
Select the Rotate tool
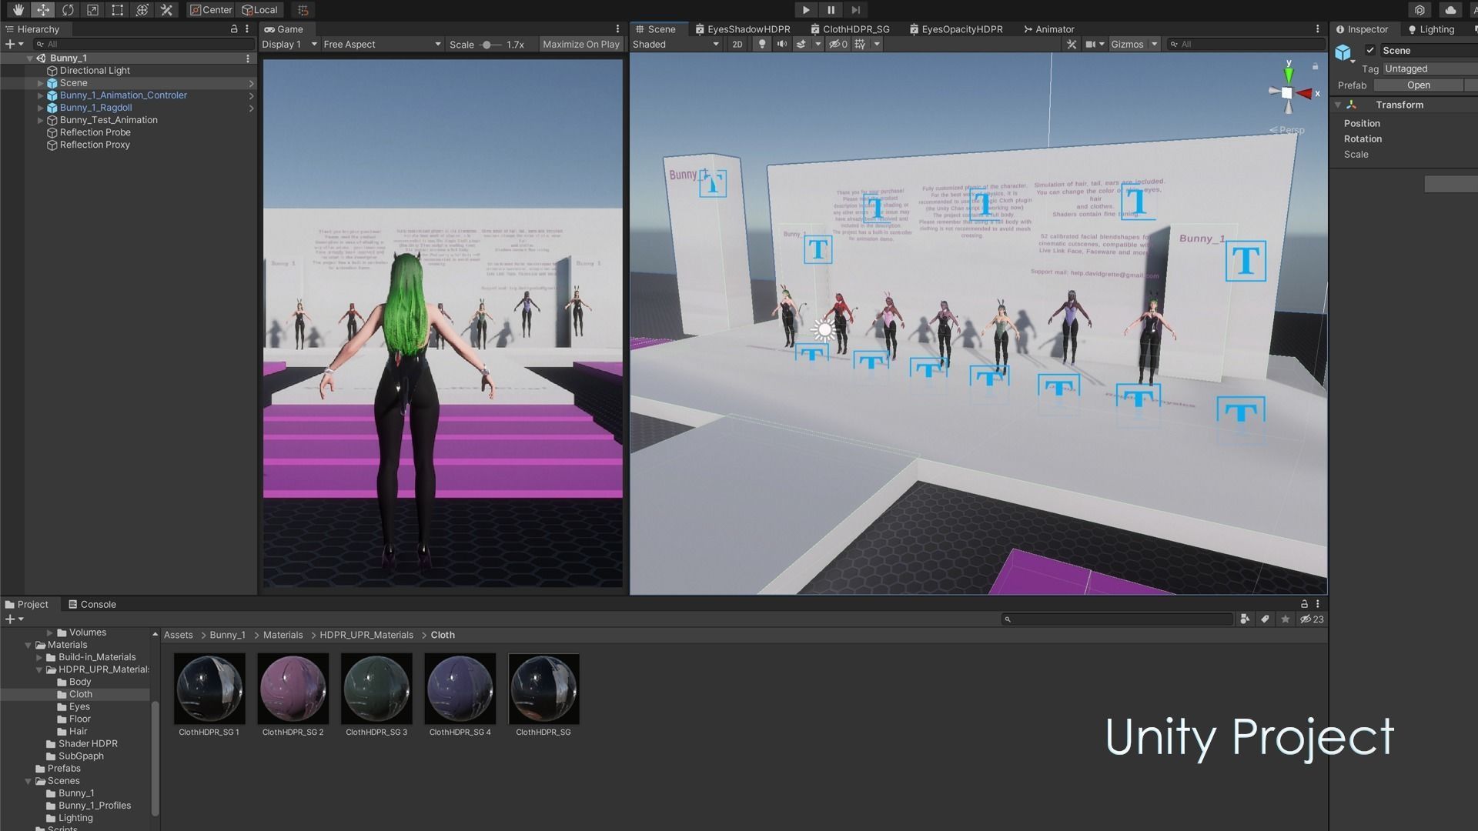(x=68, y=10)
